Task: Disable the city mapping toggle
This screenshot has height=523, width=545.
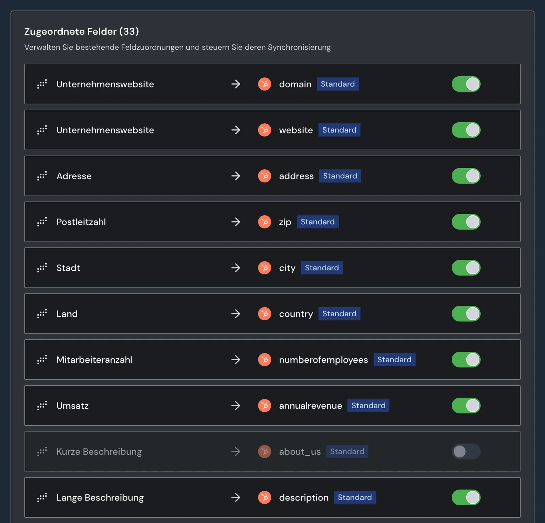Action: click(466, 268)
